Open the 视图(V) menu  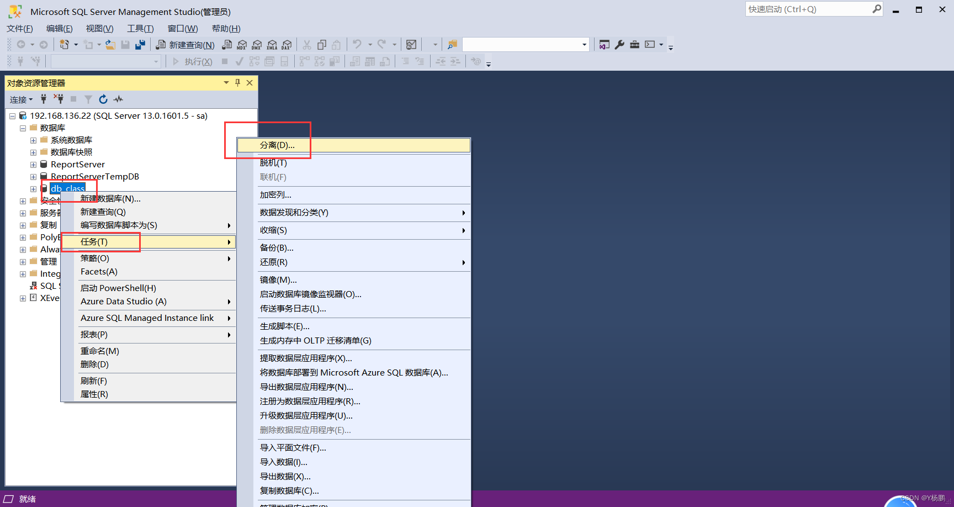point(99,29)
